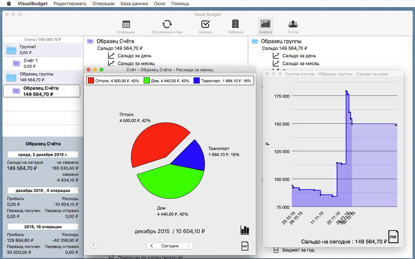
Task: Click Образец Счёта icon in middle panel header
Action: point(90,41)
